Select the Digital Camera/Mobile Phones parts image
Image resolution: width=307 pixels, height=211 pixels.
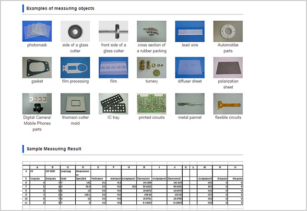37,103
